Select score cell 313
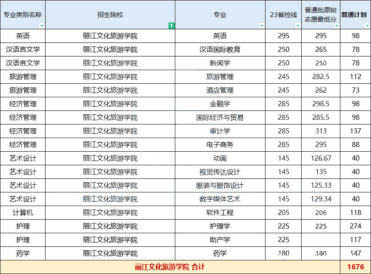 [321, 131]
